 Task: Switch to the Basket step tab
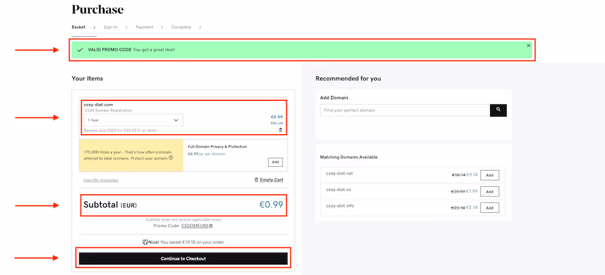(x=79, y=27)
